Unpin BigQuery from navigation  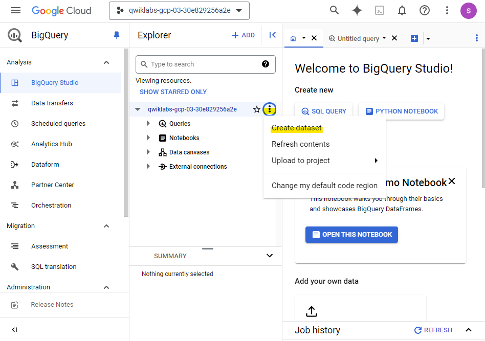pos(117,35)
